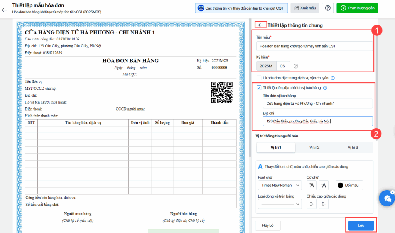Switch to Vị trí 2 tab
This screenshot has height=233, width=395.
[x=314, y=148]
